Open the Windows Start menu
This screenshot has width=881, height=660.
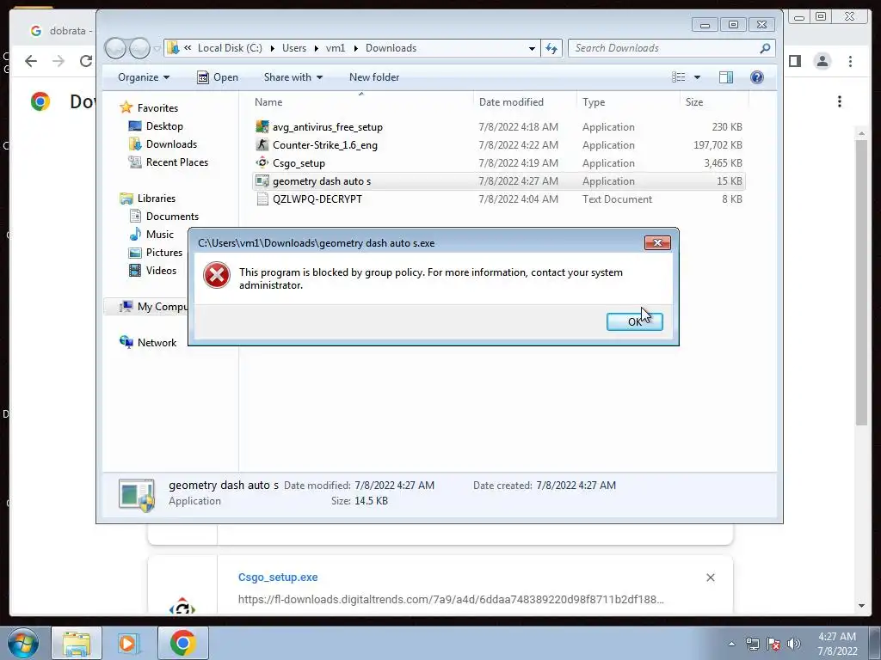click(22, 643)
